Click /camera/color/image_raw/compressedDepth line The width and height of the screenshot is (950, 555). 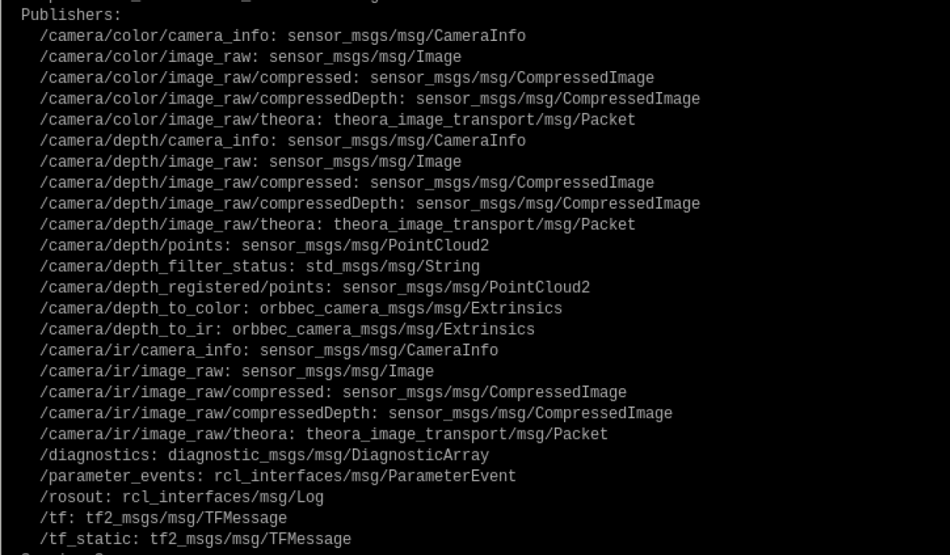pyautogui.click(x=370, y=98)
